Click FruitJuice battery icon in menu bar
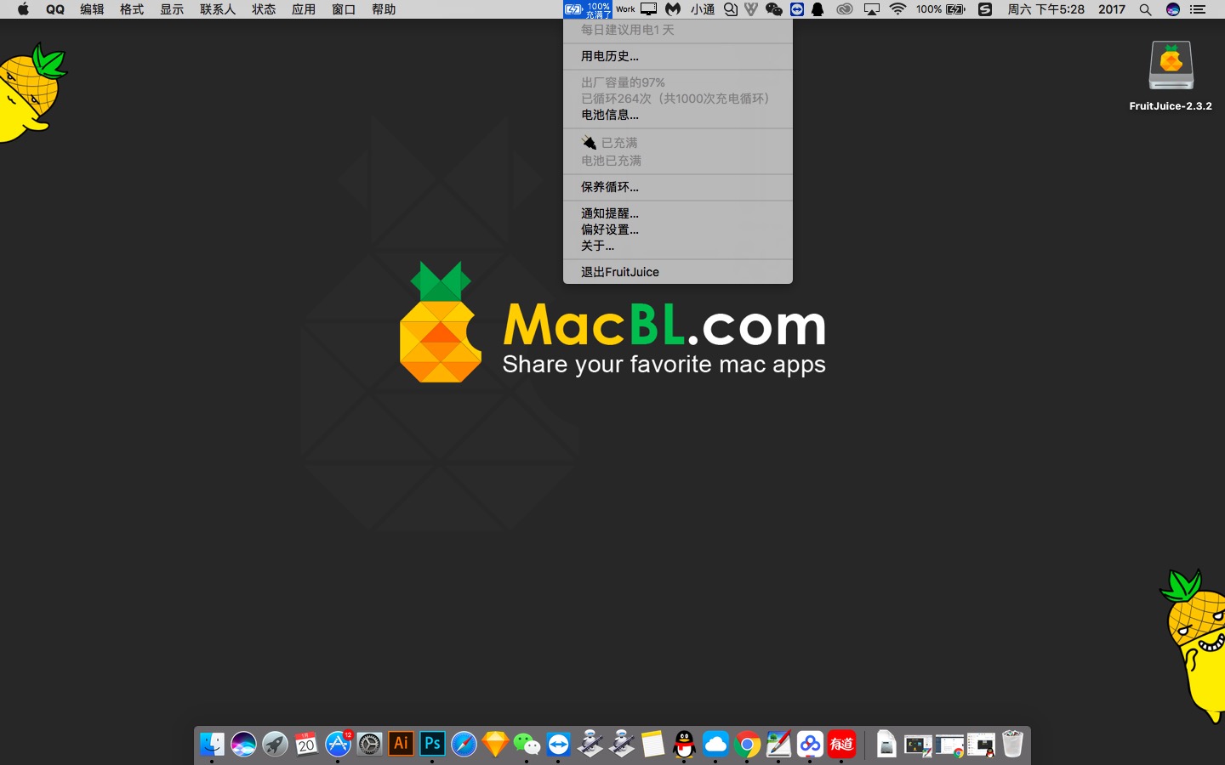Screen dimensions: 1225x765 tap(588, 9)
